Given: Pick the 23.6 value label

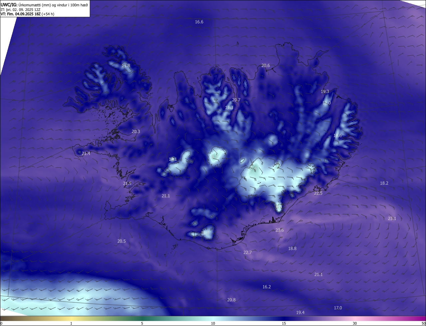Looking at the screenshot, I should [x=280, y=230].
